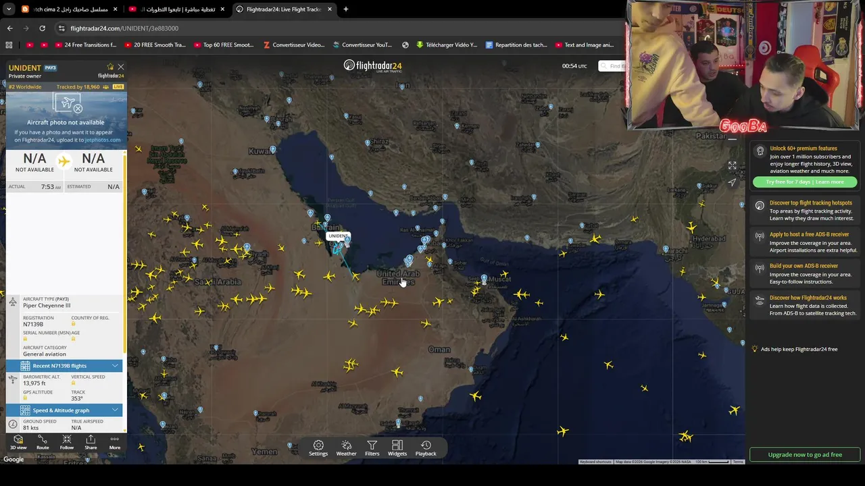The width and height of the screenshot is (865, 486).
Task: Click the site info icon in the address bar
Action: point(61,28)
